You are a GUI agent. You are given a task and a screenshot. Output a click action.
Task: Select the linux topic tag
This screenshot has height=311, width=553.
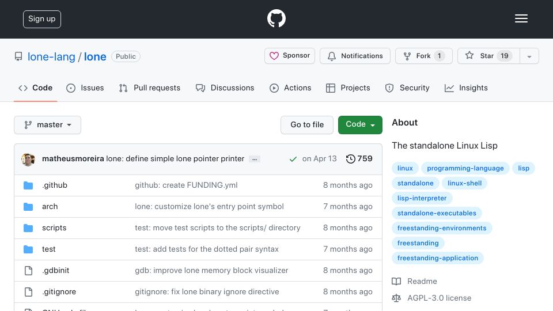(x=405, y=168)
